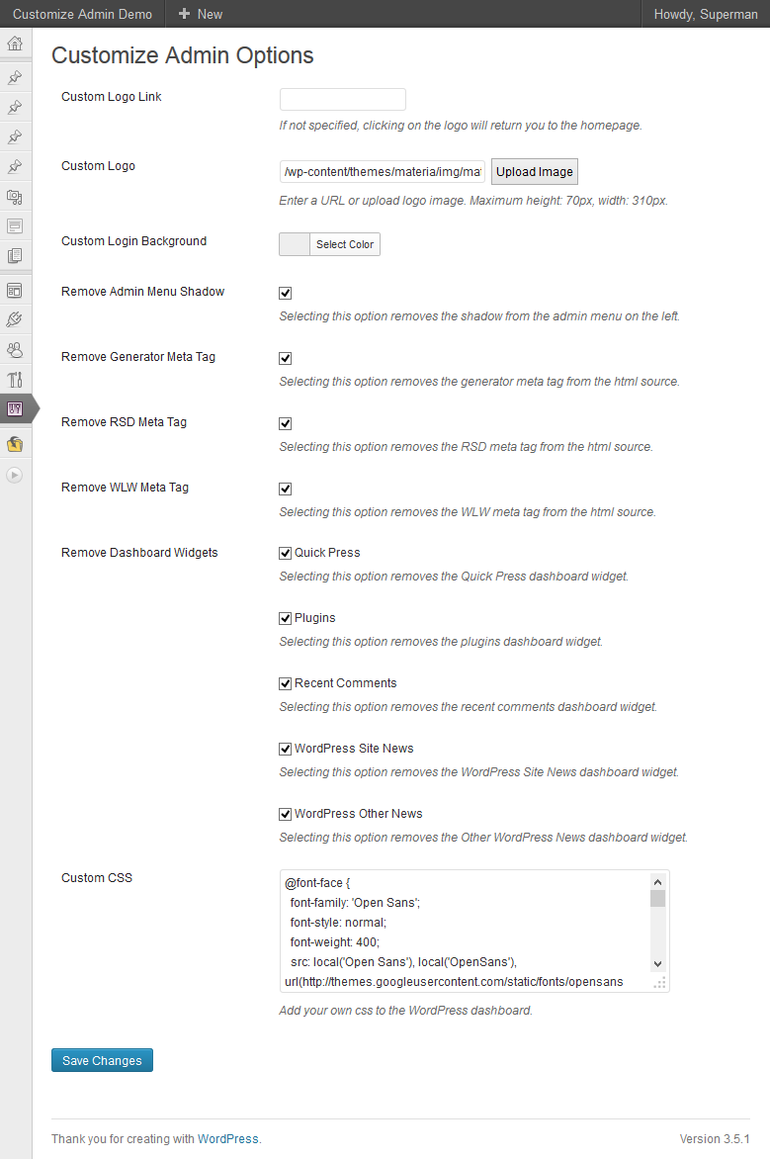The image size is (770, 1159).
Task: Toggle the Quick Press widget checkbox
Action: [286, 553]
